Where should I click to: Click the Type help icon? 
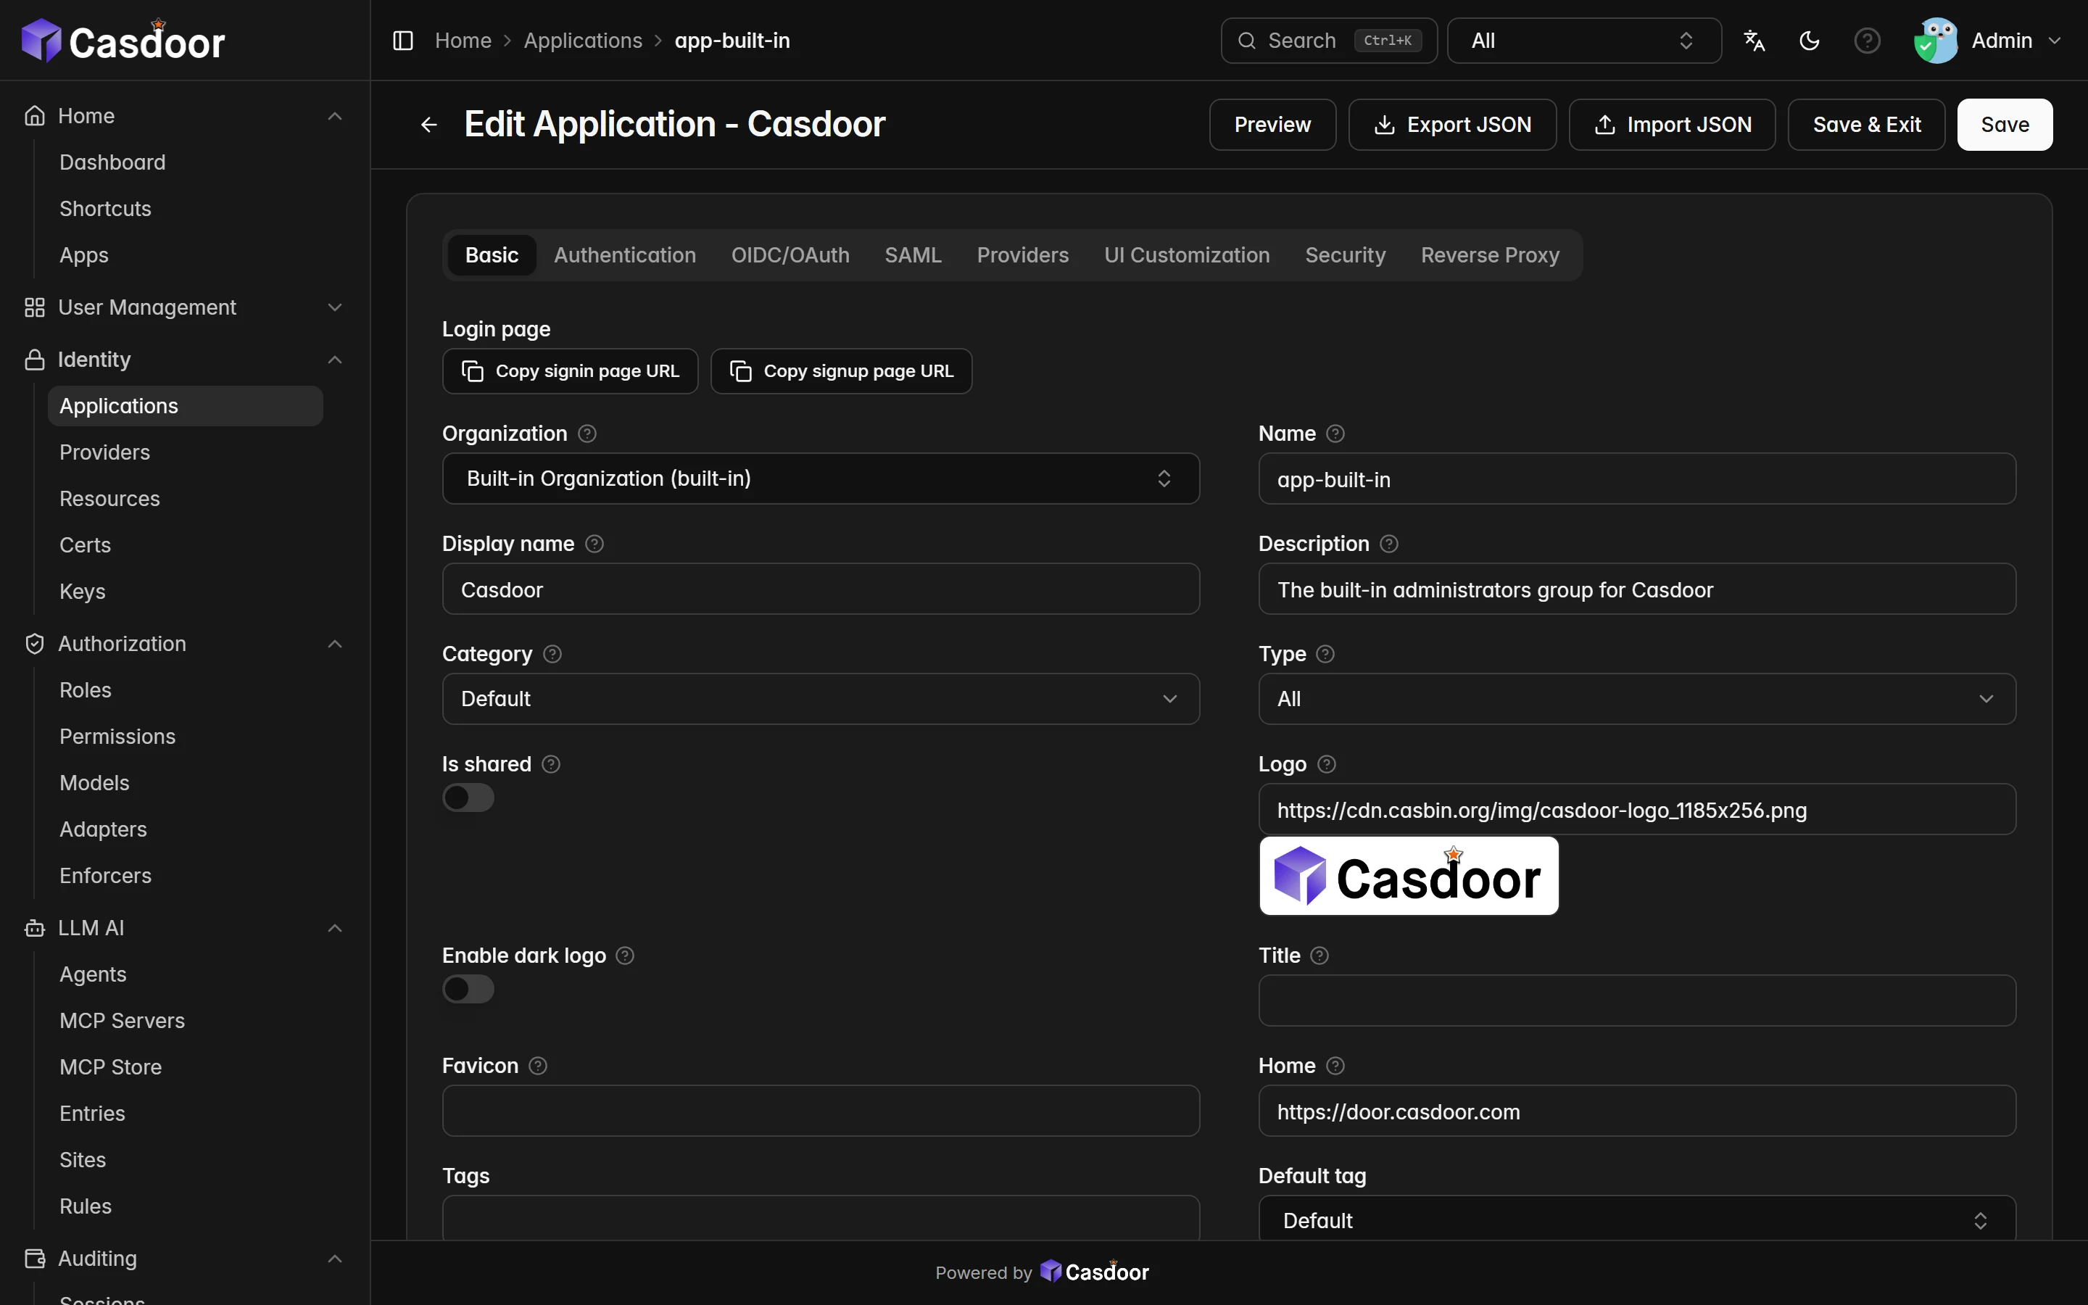coord(1325,654)
